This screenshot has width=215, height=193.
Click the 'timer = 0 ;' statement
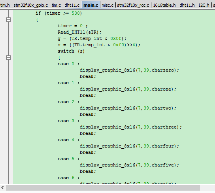tap(73, 26)
